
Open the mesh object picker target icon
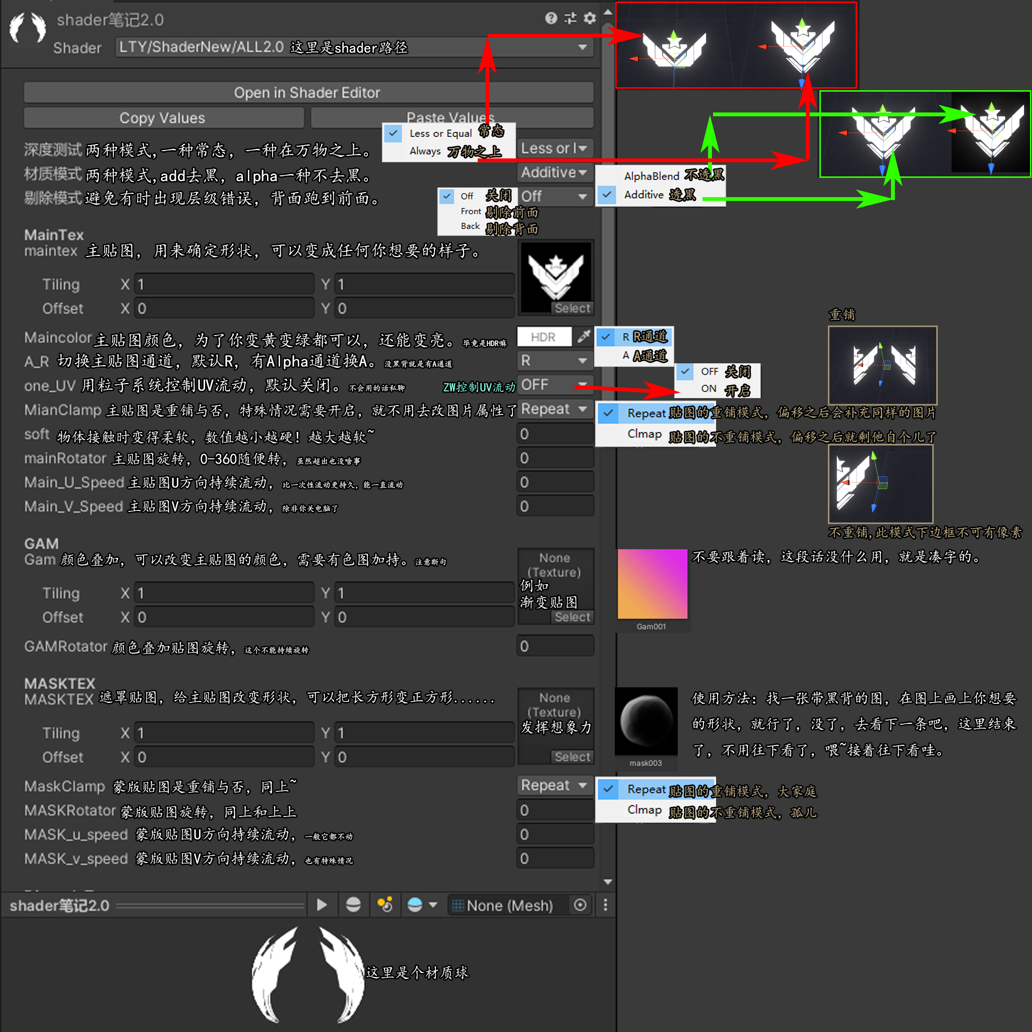coord(580,905)
